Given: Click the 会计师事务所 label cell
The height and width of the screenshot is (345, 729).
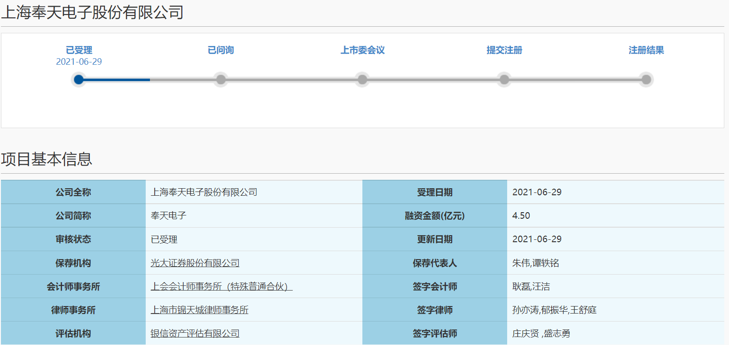Looking at the screenshot, I should pos(73,286).
